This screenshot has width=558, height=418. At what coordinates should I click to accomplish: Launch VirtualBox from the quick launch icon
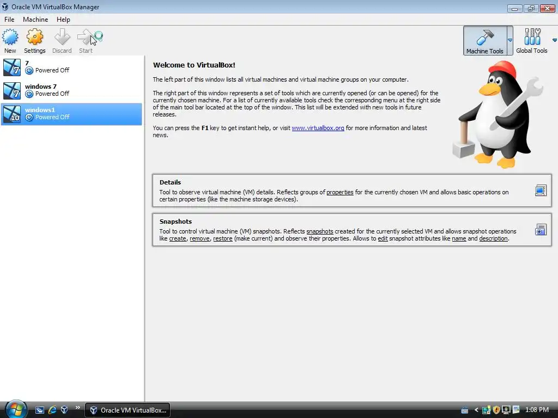[x=64, y=410]
